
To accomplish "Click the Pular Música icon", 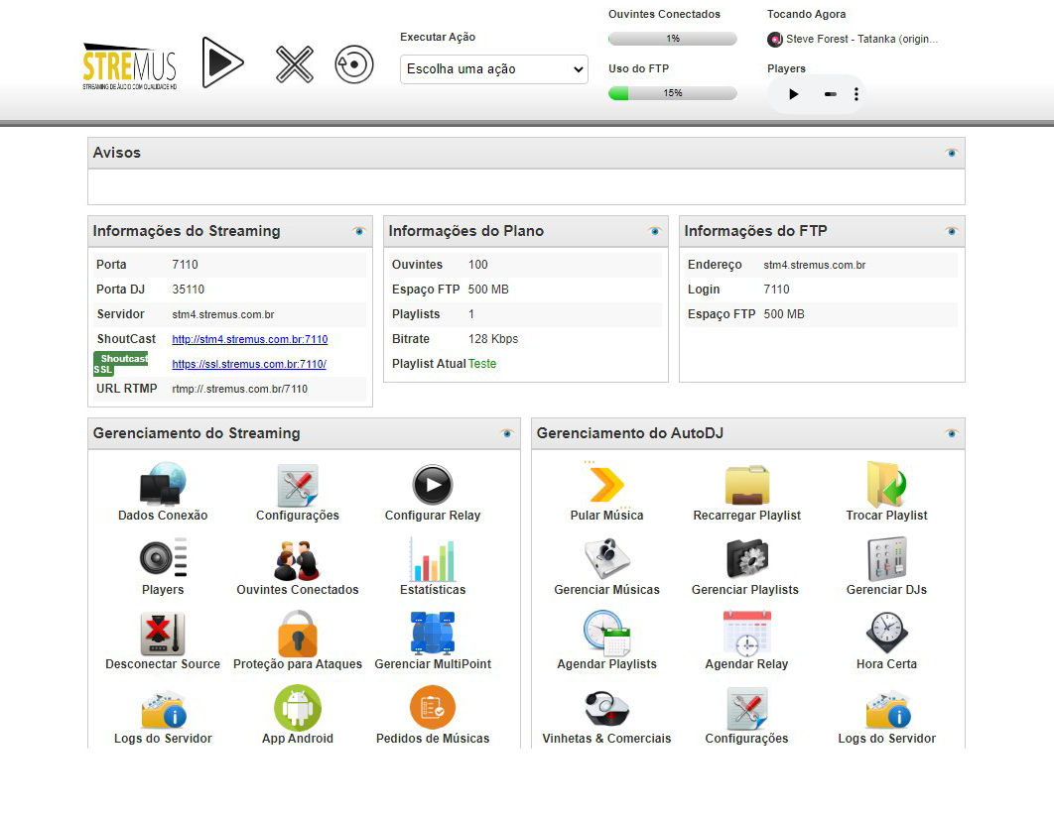I will (606, 486).
